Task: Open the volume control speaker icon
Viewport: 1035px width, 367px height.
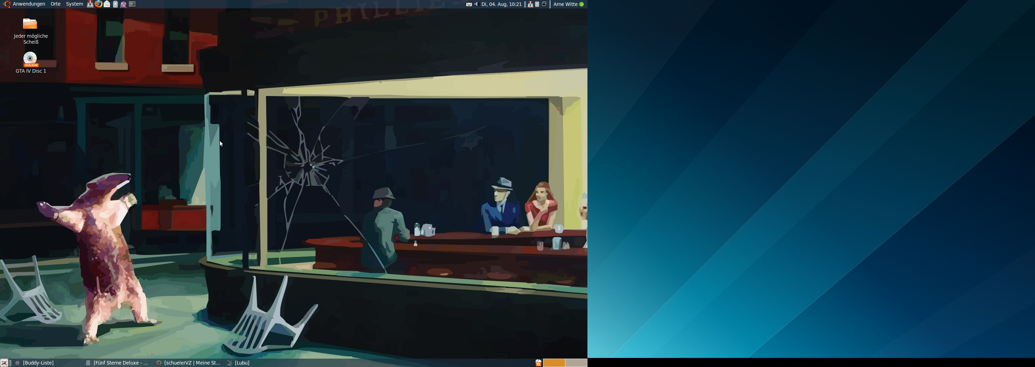Action: point(476,5)
